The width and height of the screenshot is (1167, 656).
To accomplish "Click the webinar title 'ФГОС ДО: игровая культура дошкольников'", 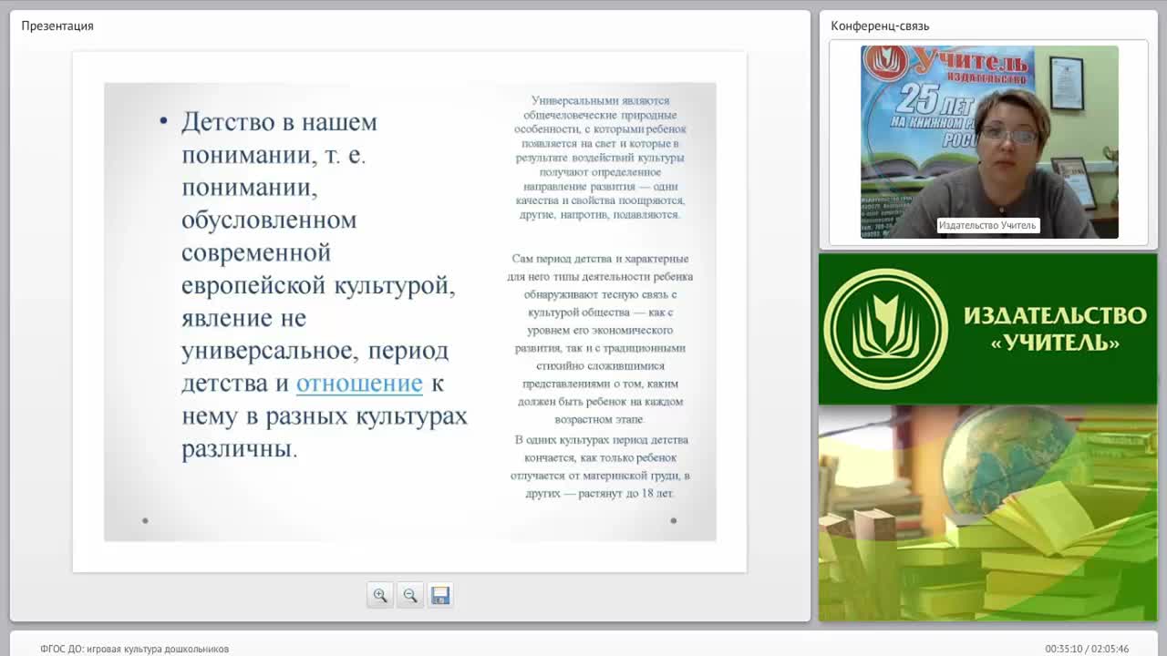I will [x=134, y=649].
